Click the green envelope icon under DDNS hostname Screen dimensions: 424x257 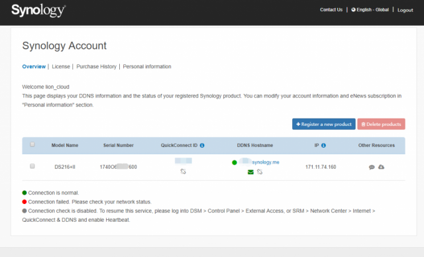250,172
